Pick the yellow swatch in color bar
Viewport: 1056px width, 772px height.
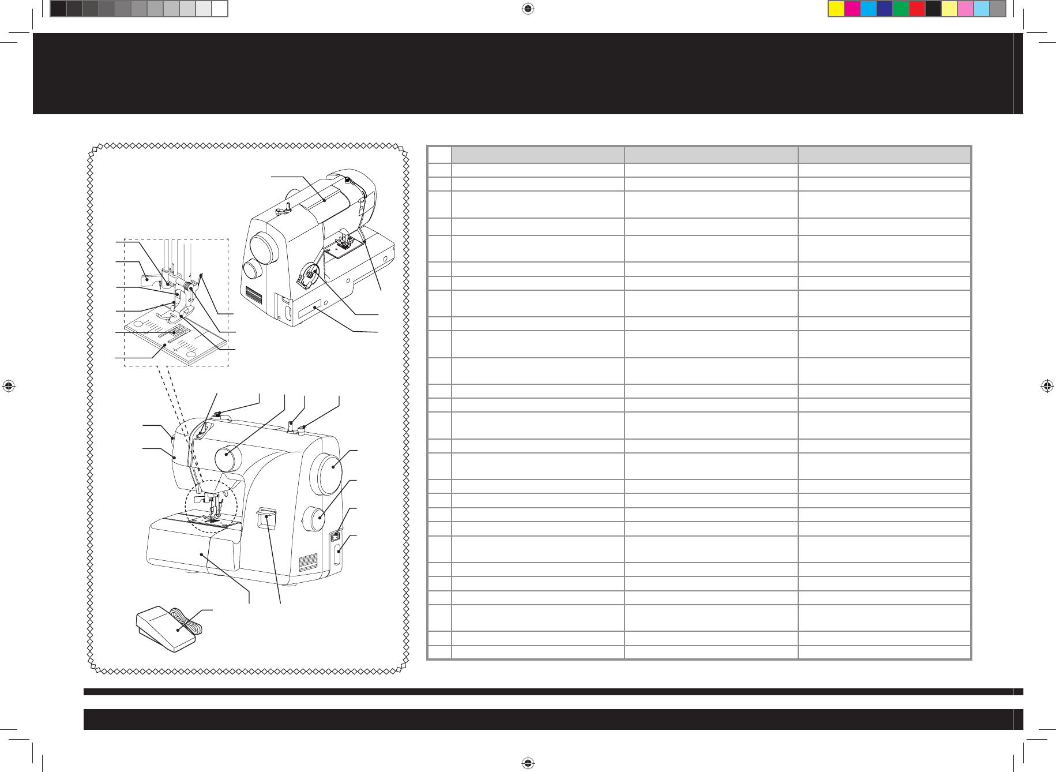836,9
